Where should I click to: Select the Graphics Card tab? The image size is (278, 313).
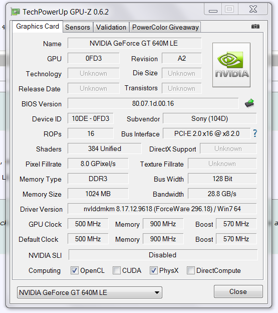pos(38,27)
